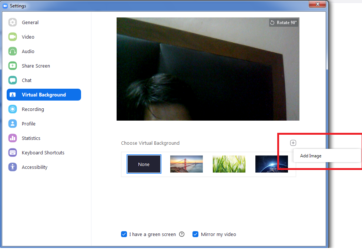The height and width of the screenshot is (249, 362).
Task: Choose Add Image from the menu
Action: click(x=311, y=155)
